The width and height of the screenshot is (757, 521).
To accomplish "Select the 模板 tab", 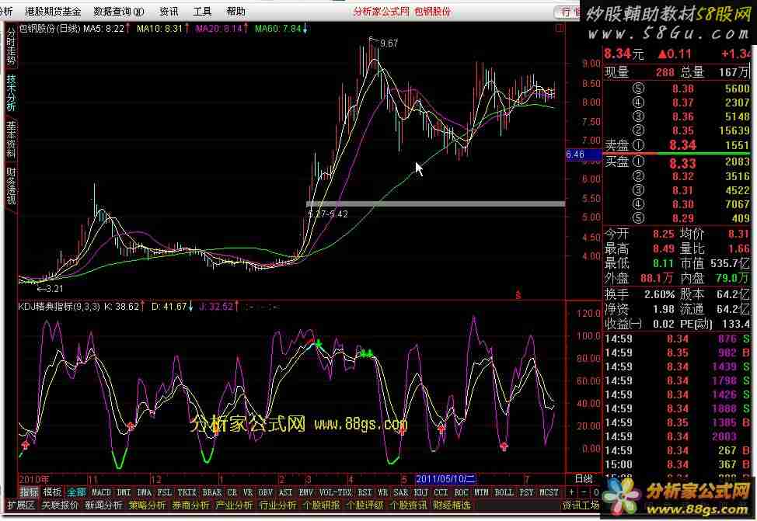I will click(x=52, y=492).
